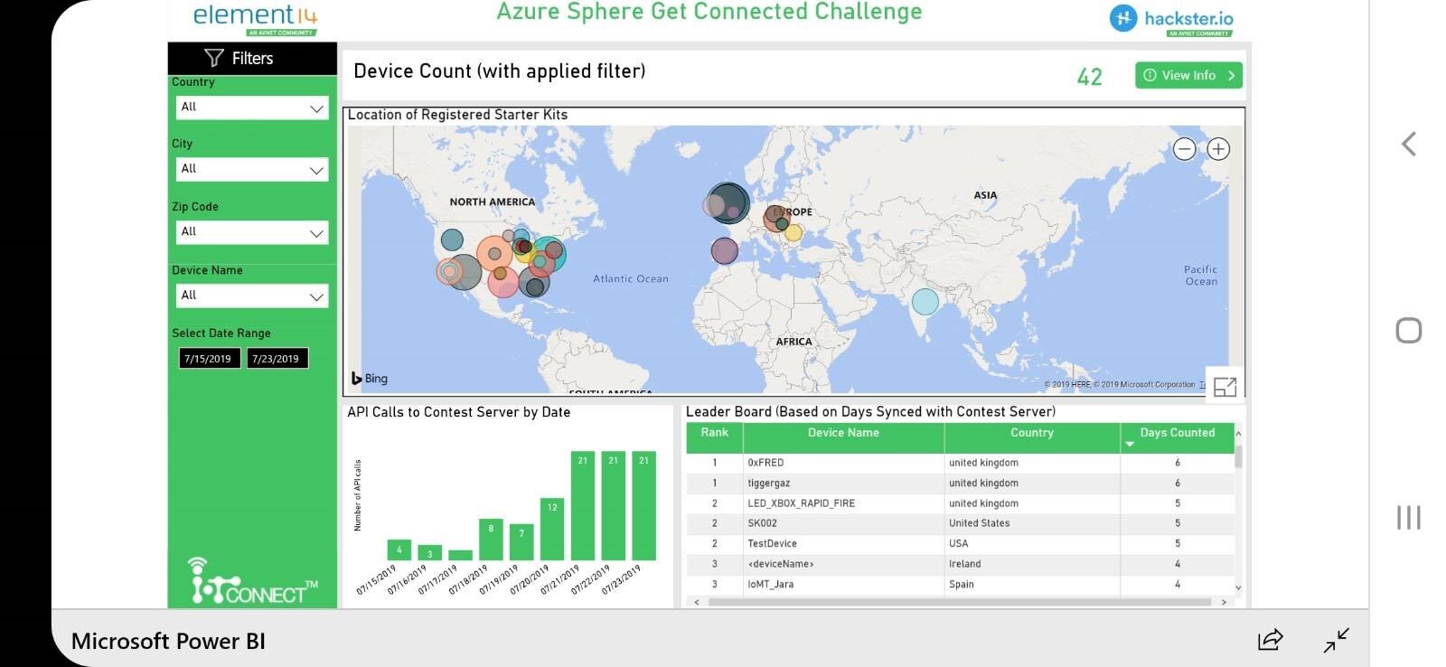
Task: Click the SK002 device name
Action: 762,523
